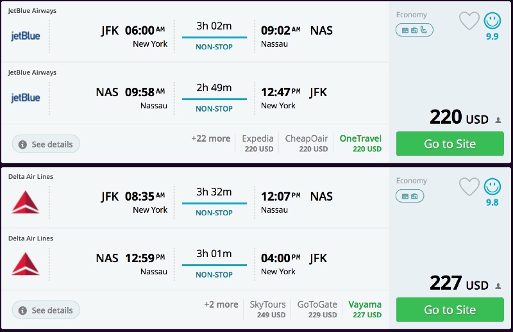Click the amenities icons under JetBlue Economy
The image size is (513, 332).
pos(414,30)
